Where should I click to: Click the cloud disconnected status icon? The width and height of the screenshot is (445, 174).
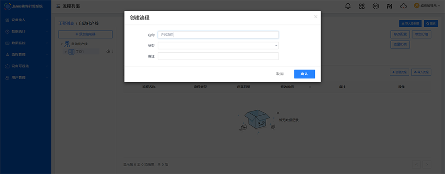[x=403, y=6]
